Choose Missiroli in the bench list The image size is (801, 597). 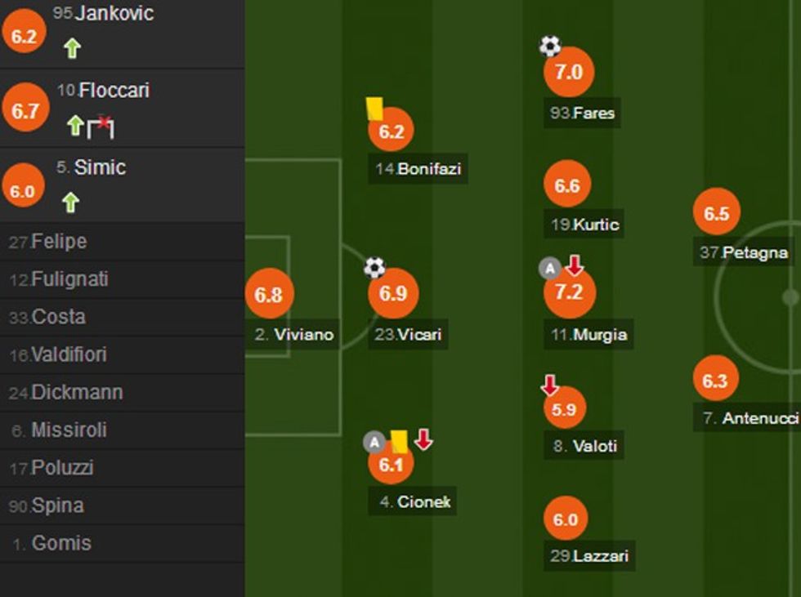coord(69,430)
